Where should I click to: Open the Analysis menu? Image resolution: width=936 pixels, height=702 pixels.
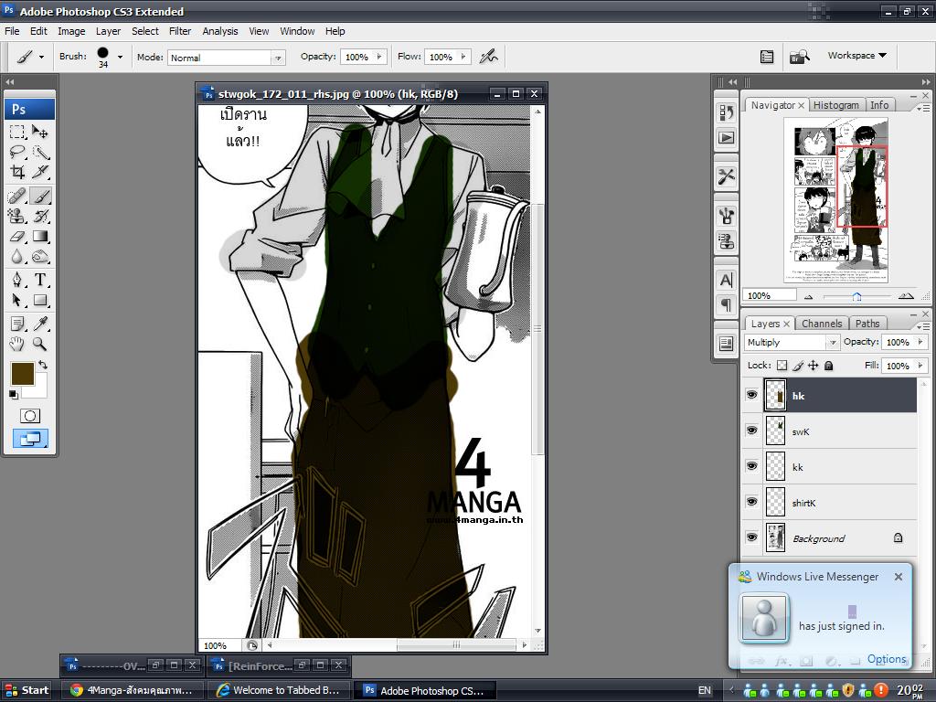pos(219,31)
